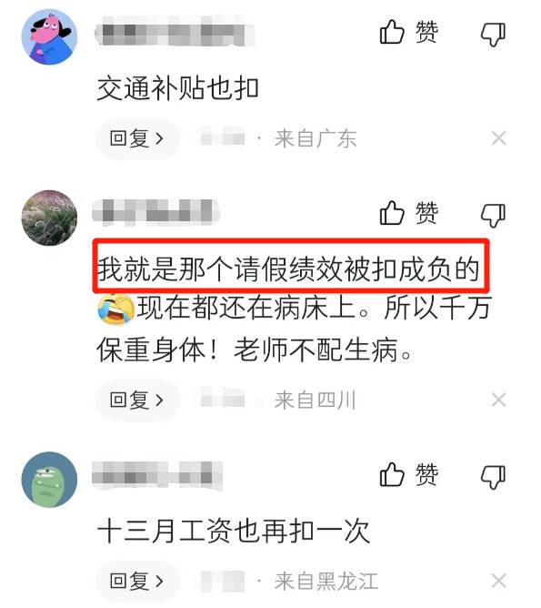
Task: Dislike the 请假绩效 comment from 四川
Action: point(494,216)
